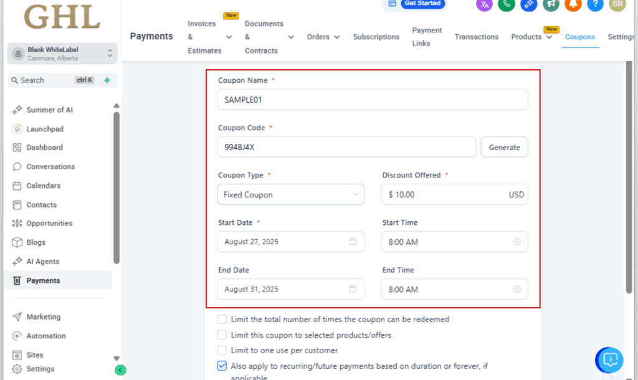Click the Automation icon in sidebar

[x=17, y=336]
